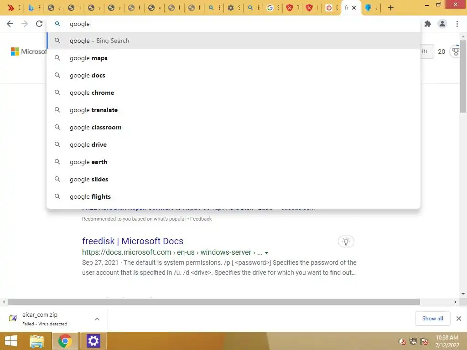Open File Explorer from the taskbar
This screenshot has height=350, width=467.
37,341
